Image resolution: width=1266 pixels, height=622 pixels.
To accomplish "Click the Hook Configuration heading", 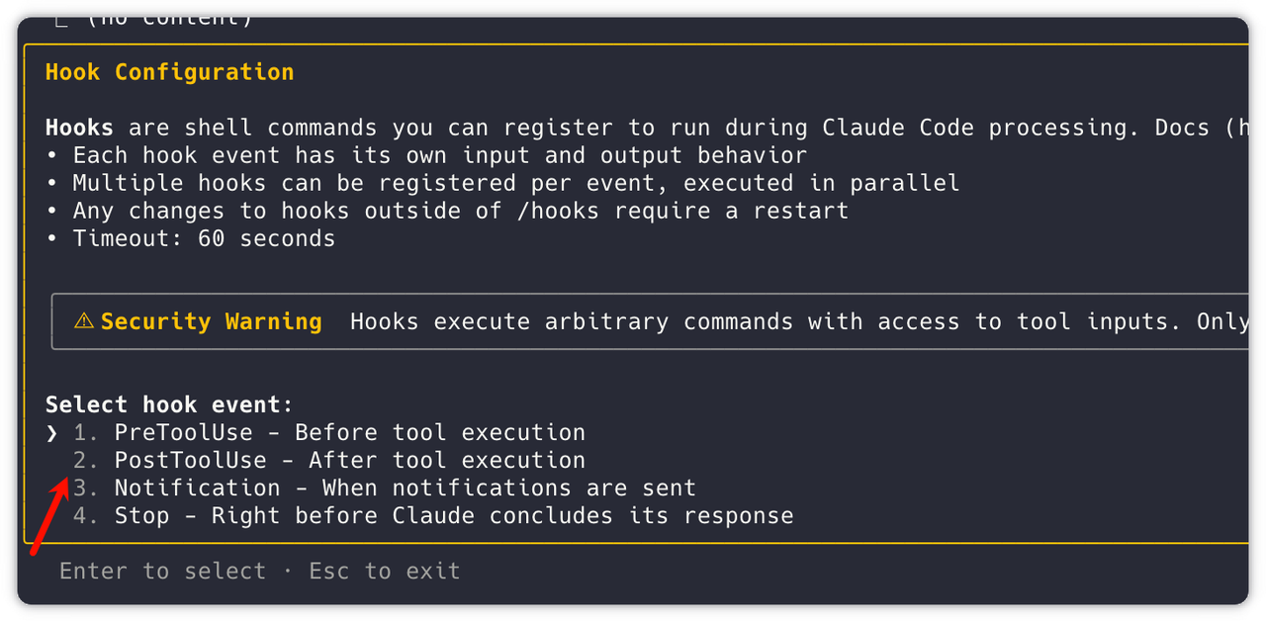I will tap(169, 72).
